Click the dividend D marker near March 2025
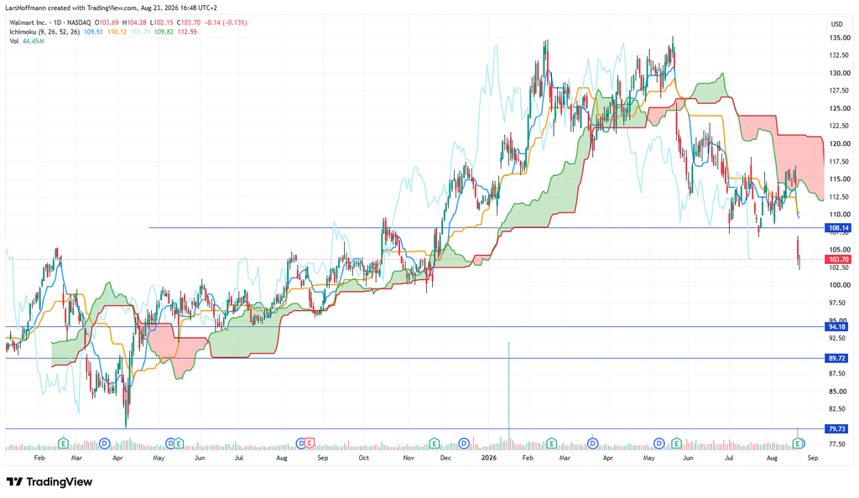Viewport: 859px width, 498px height. 105,443
